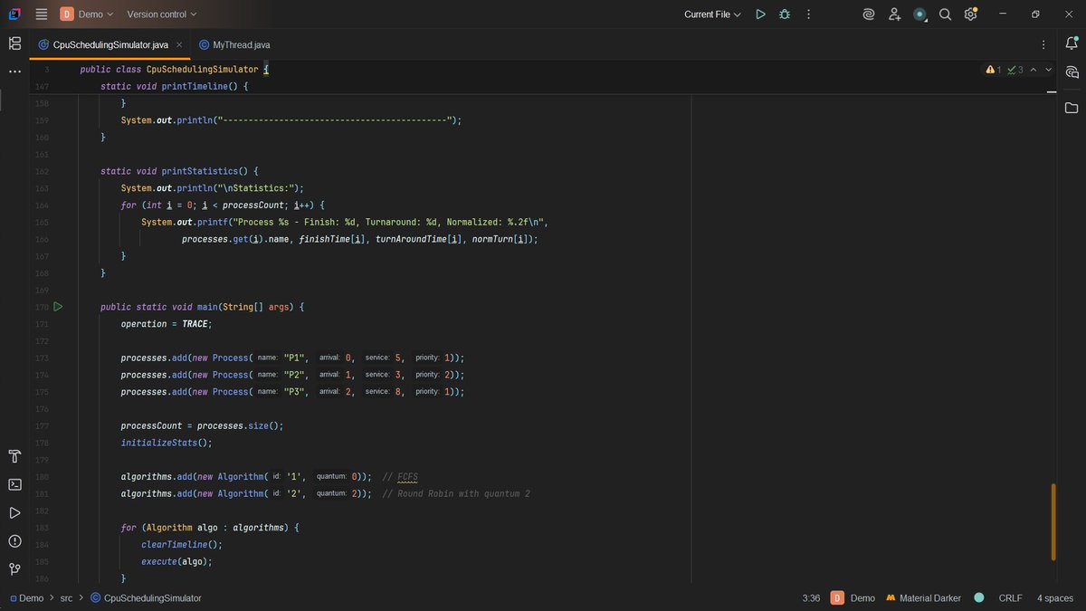Click the Demo widget in status bar
This screenshot has width=1086, height=611.
(853, 598)
